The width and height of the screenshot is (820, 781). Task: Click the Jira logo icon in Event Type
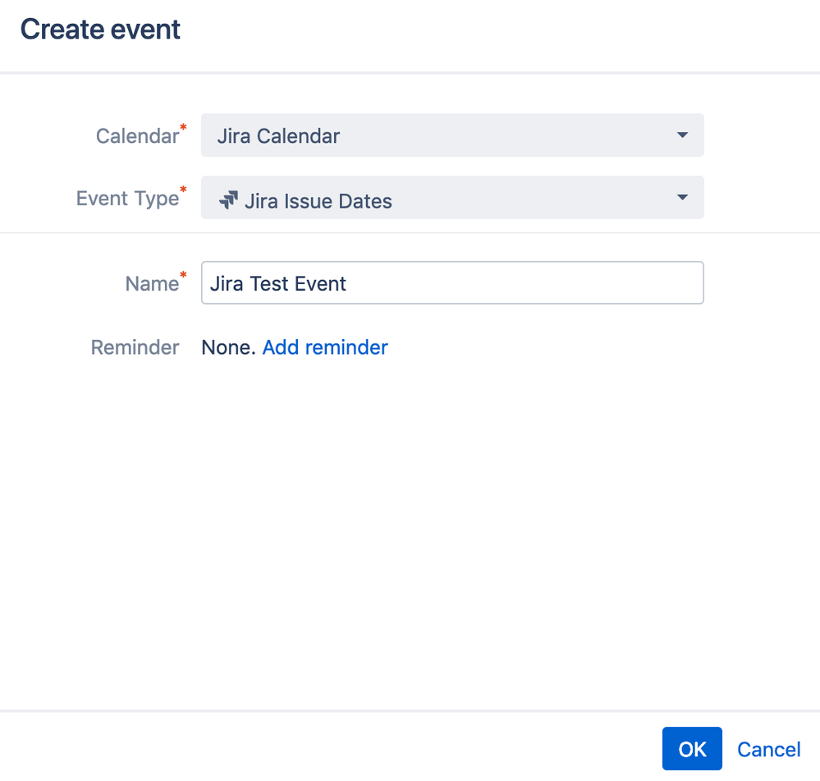click(229, 199)
